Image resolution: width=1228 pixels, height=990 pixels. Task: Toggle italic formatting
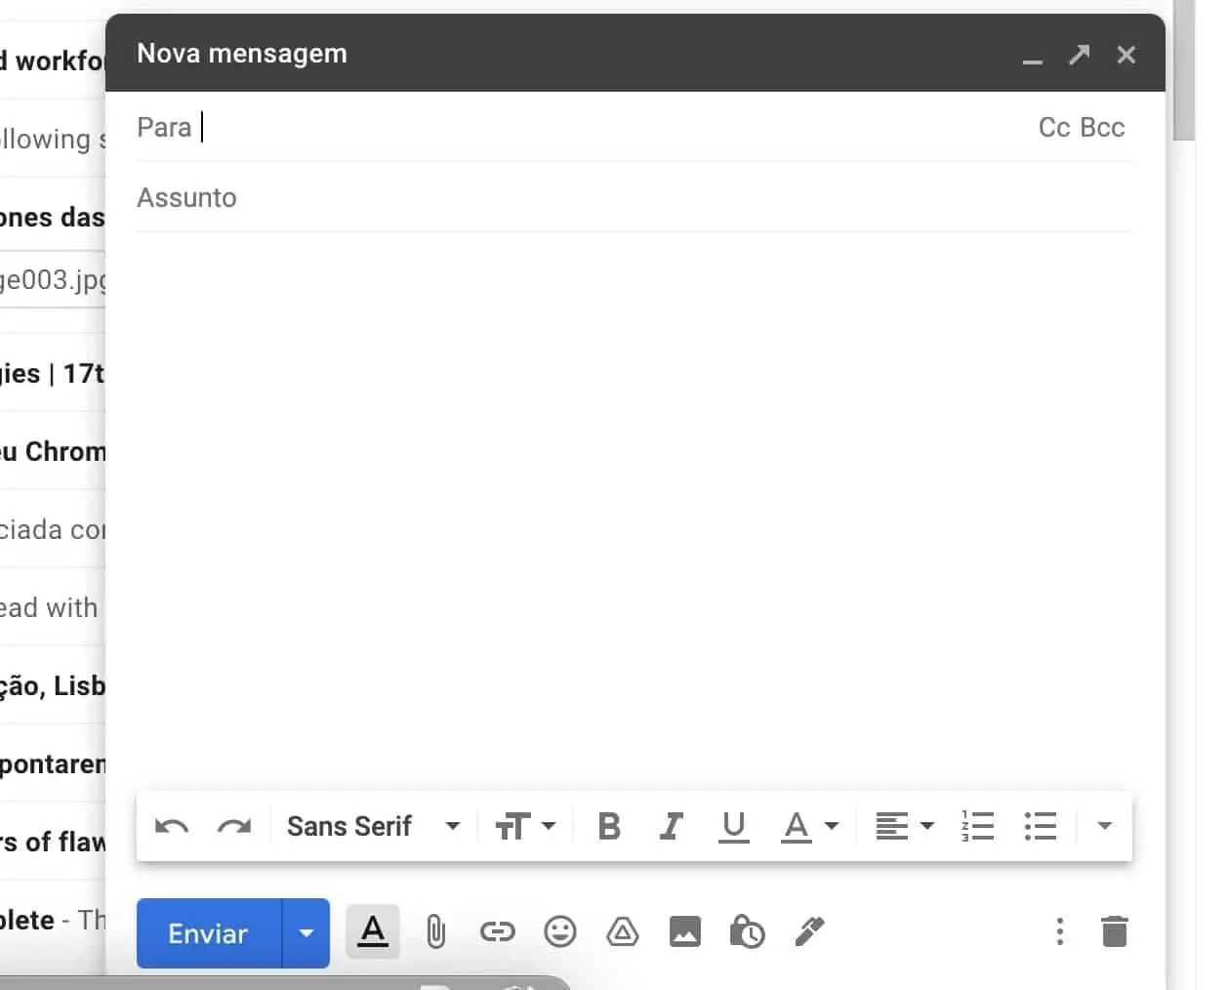coord(671,826)
